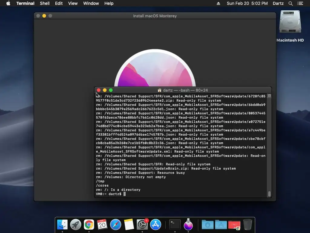310x233 pixels.
Task: Click Terminal icon in the Dock
Action: tap(175, 225)
